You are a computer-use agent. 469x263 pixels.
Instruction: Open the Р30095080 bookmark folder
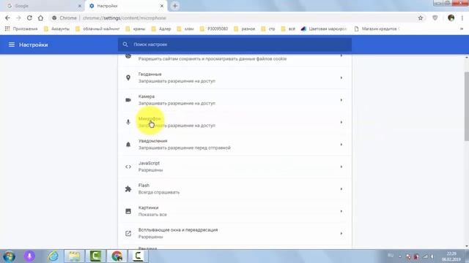[214, 28]
